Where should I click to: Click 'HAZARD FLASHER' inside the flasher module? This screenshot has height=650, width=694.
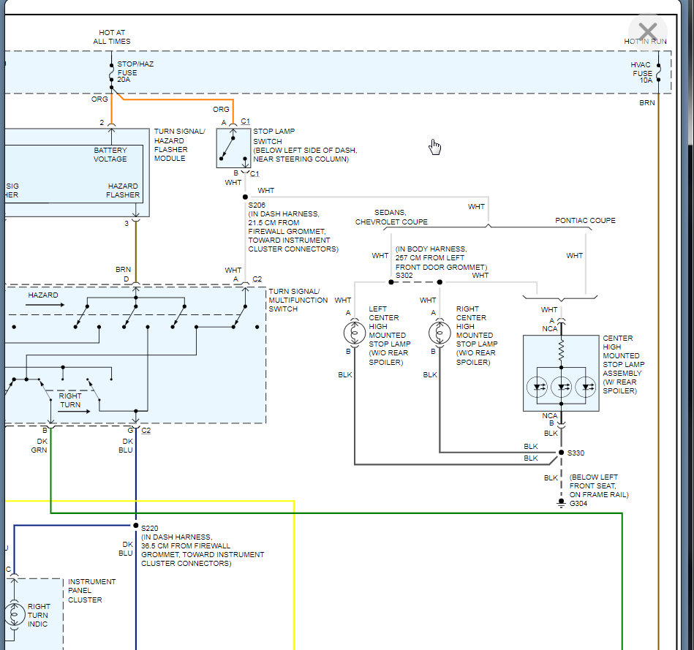[123, 190]
